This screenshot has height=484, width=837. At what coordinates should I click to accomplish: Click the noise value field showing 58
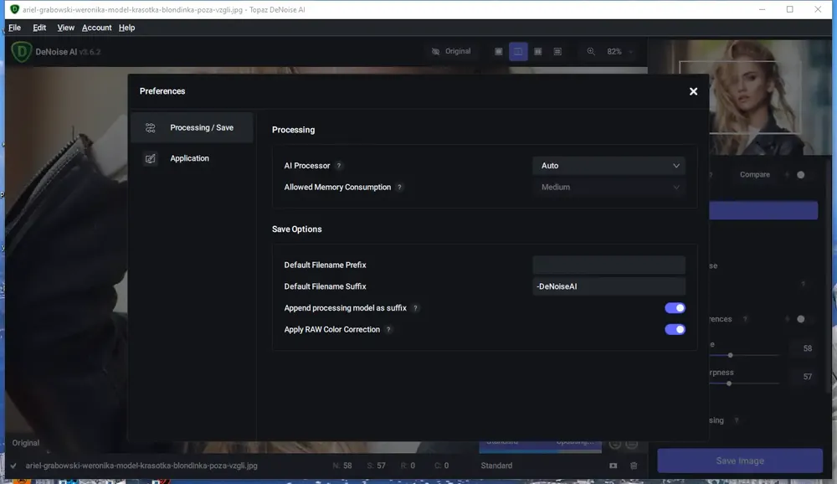807,348
